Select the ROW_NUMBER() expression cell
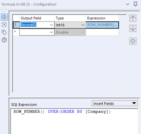141x134 pixels. (x=102, y=25)
